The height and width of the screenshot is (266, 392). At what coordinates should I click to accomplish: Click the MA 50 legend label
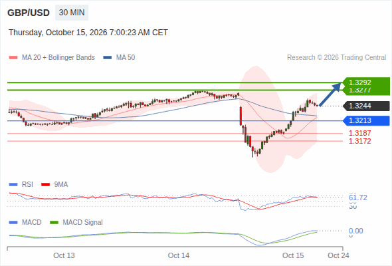[x=126, y=58]
